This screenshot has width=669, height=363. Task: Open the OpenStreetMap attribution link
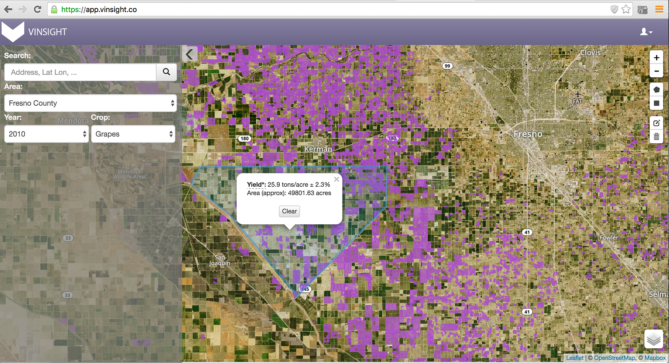pyautogui.click(x=615, y=358)
